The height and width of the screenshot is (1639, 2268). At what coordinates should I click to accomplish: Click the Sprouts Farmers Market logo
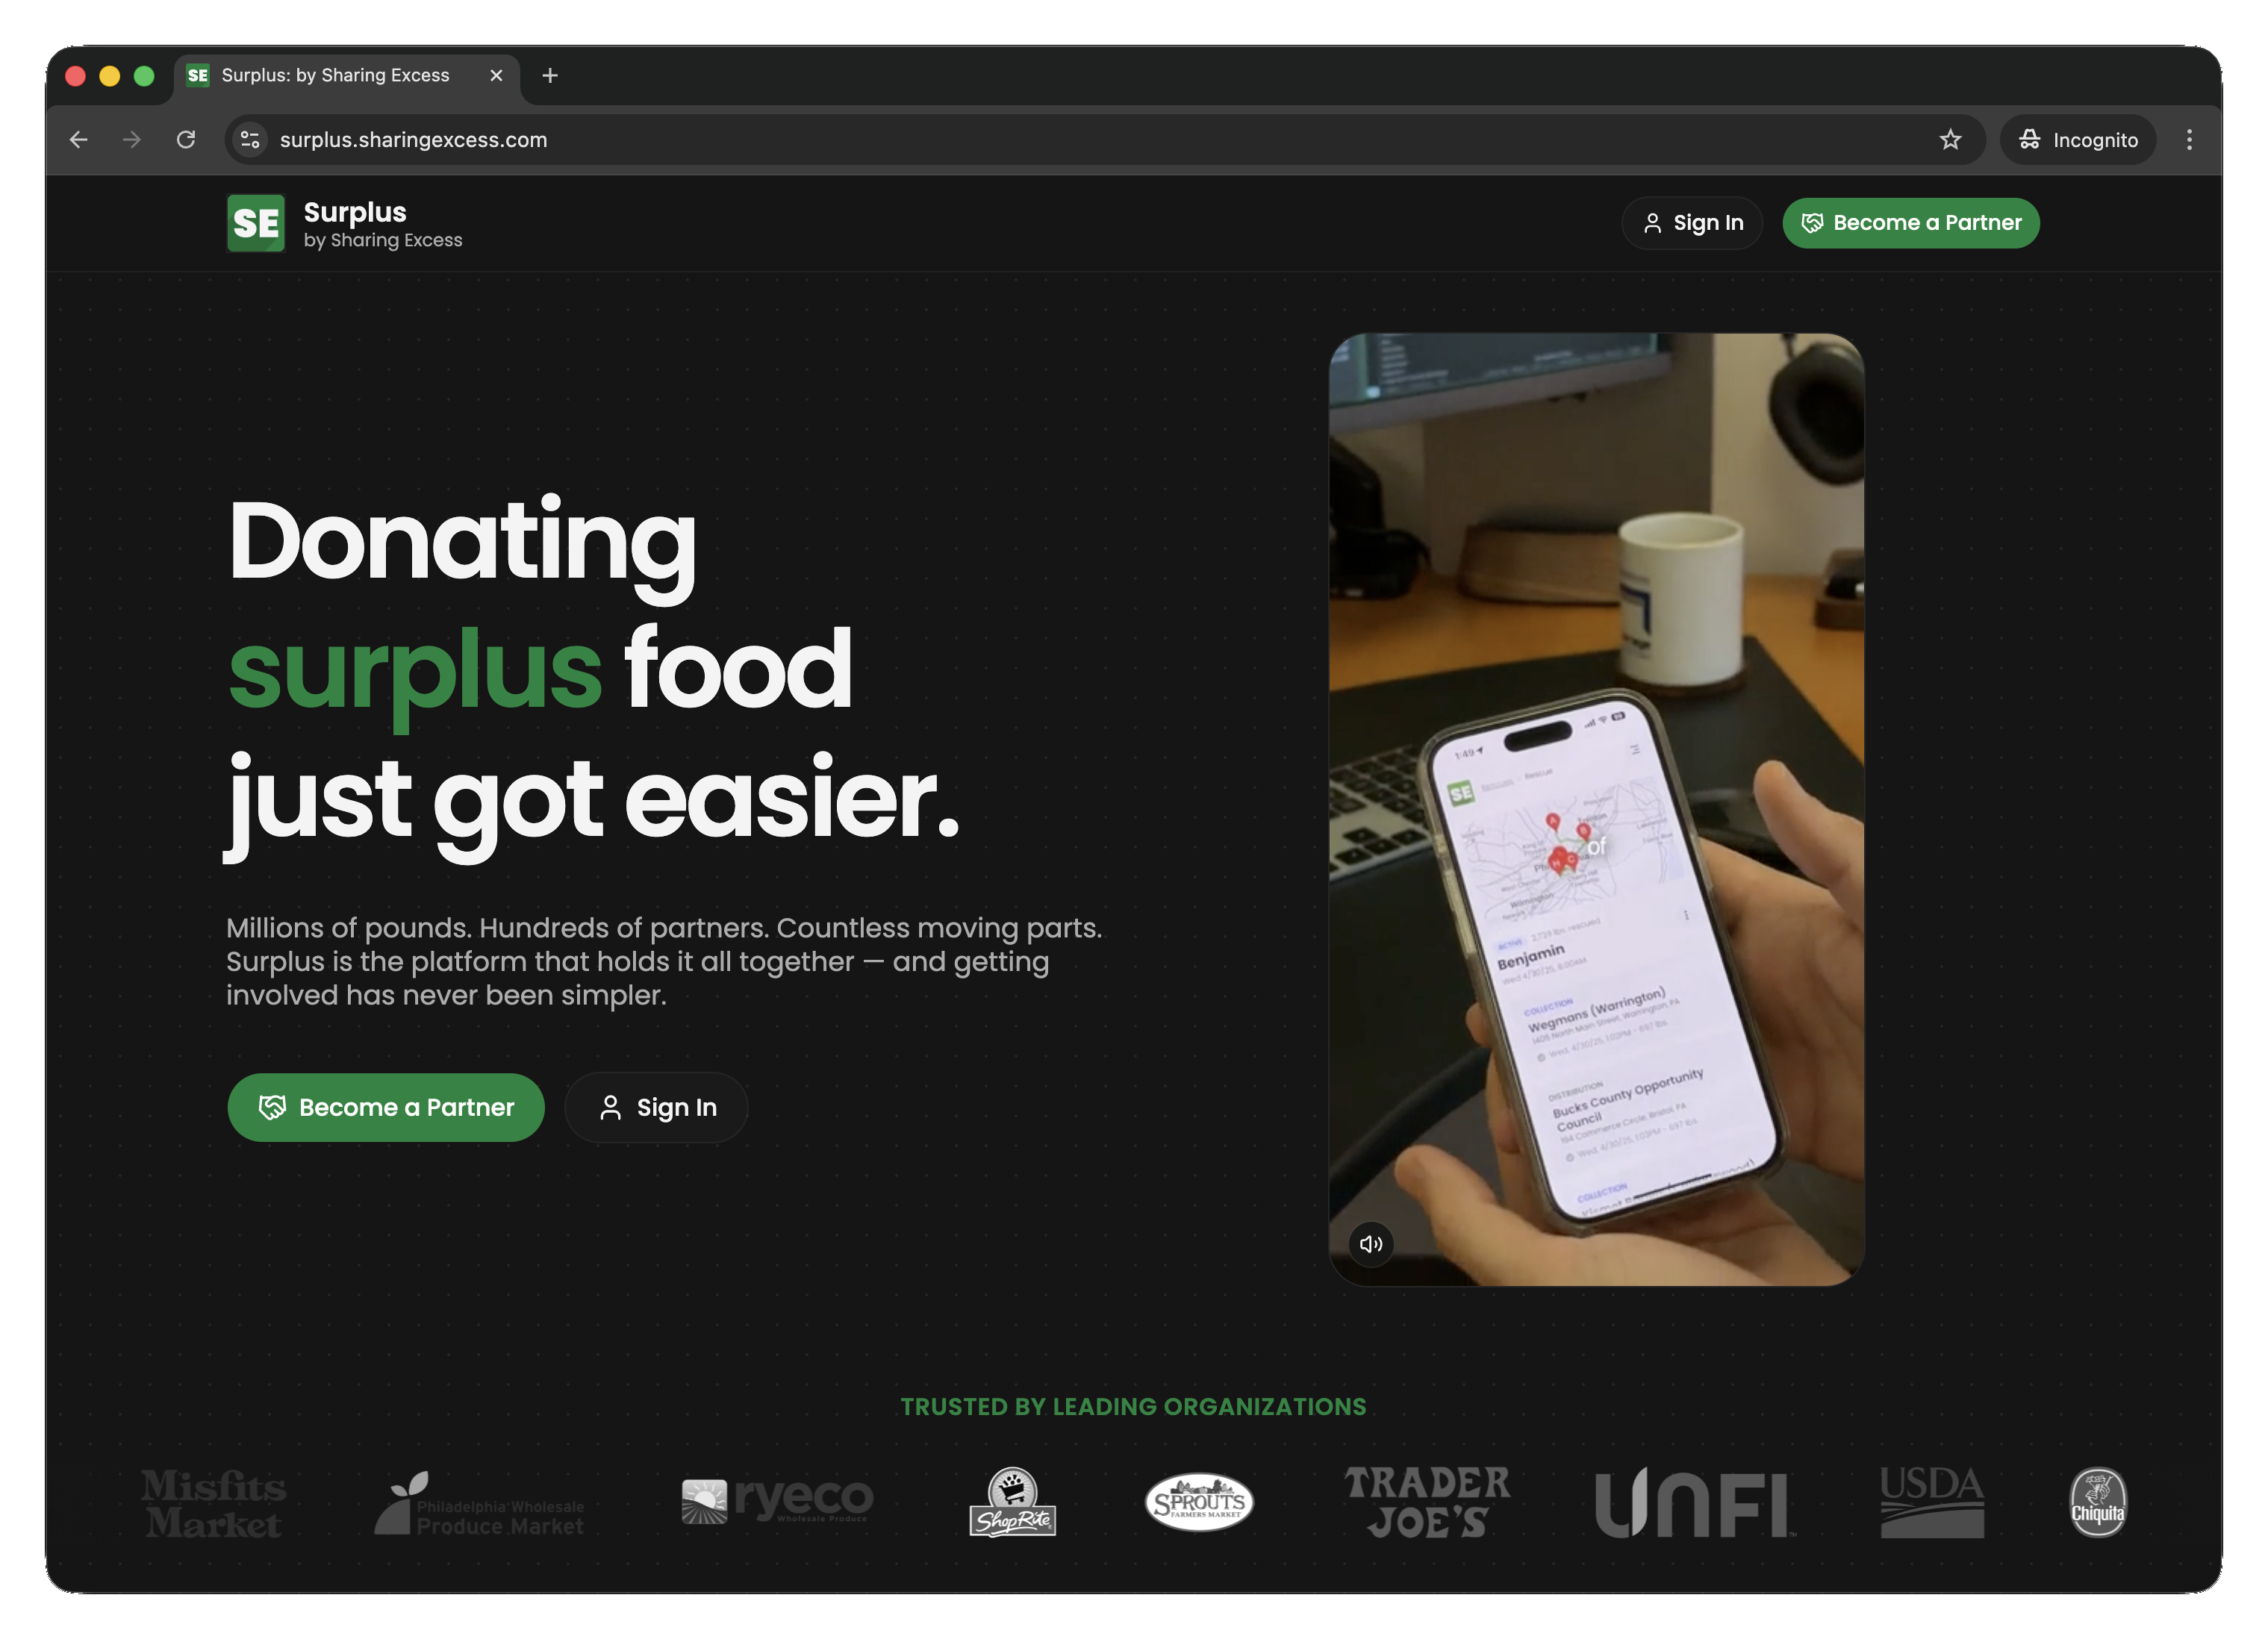coord(1199,1502)
